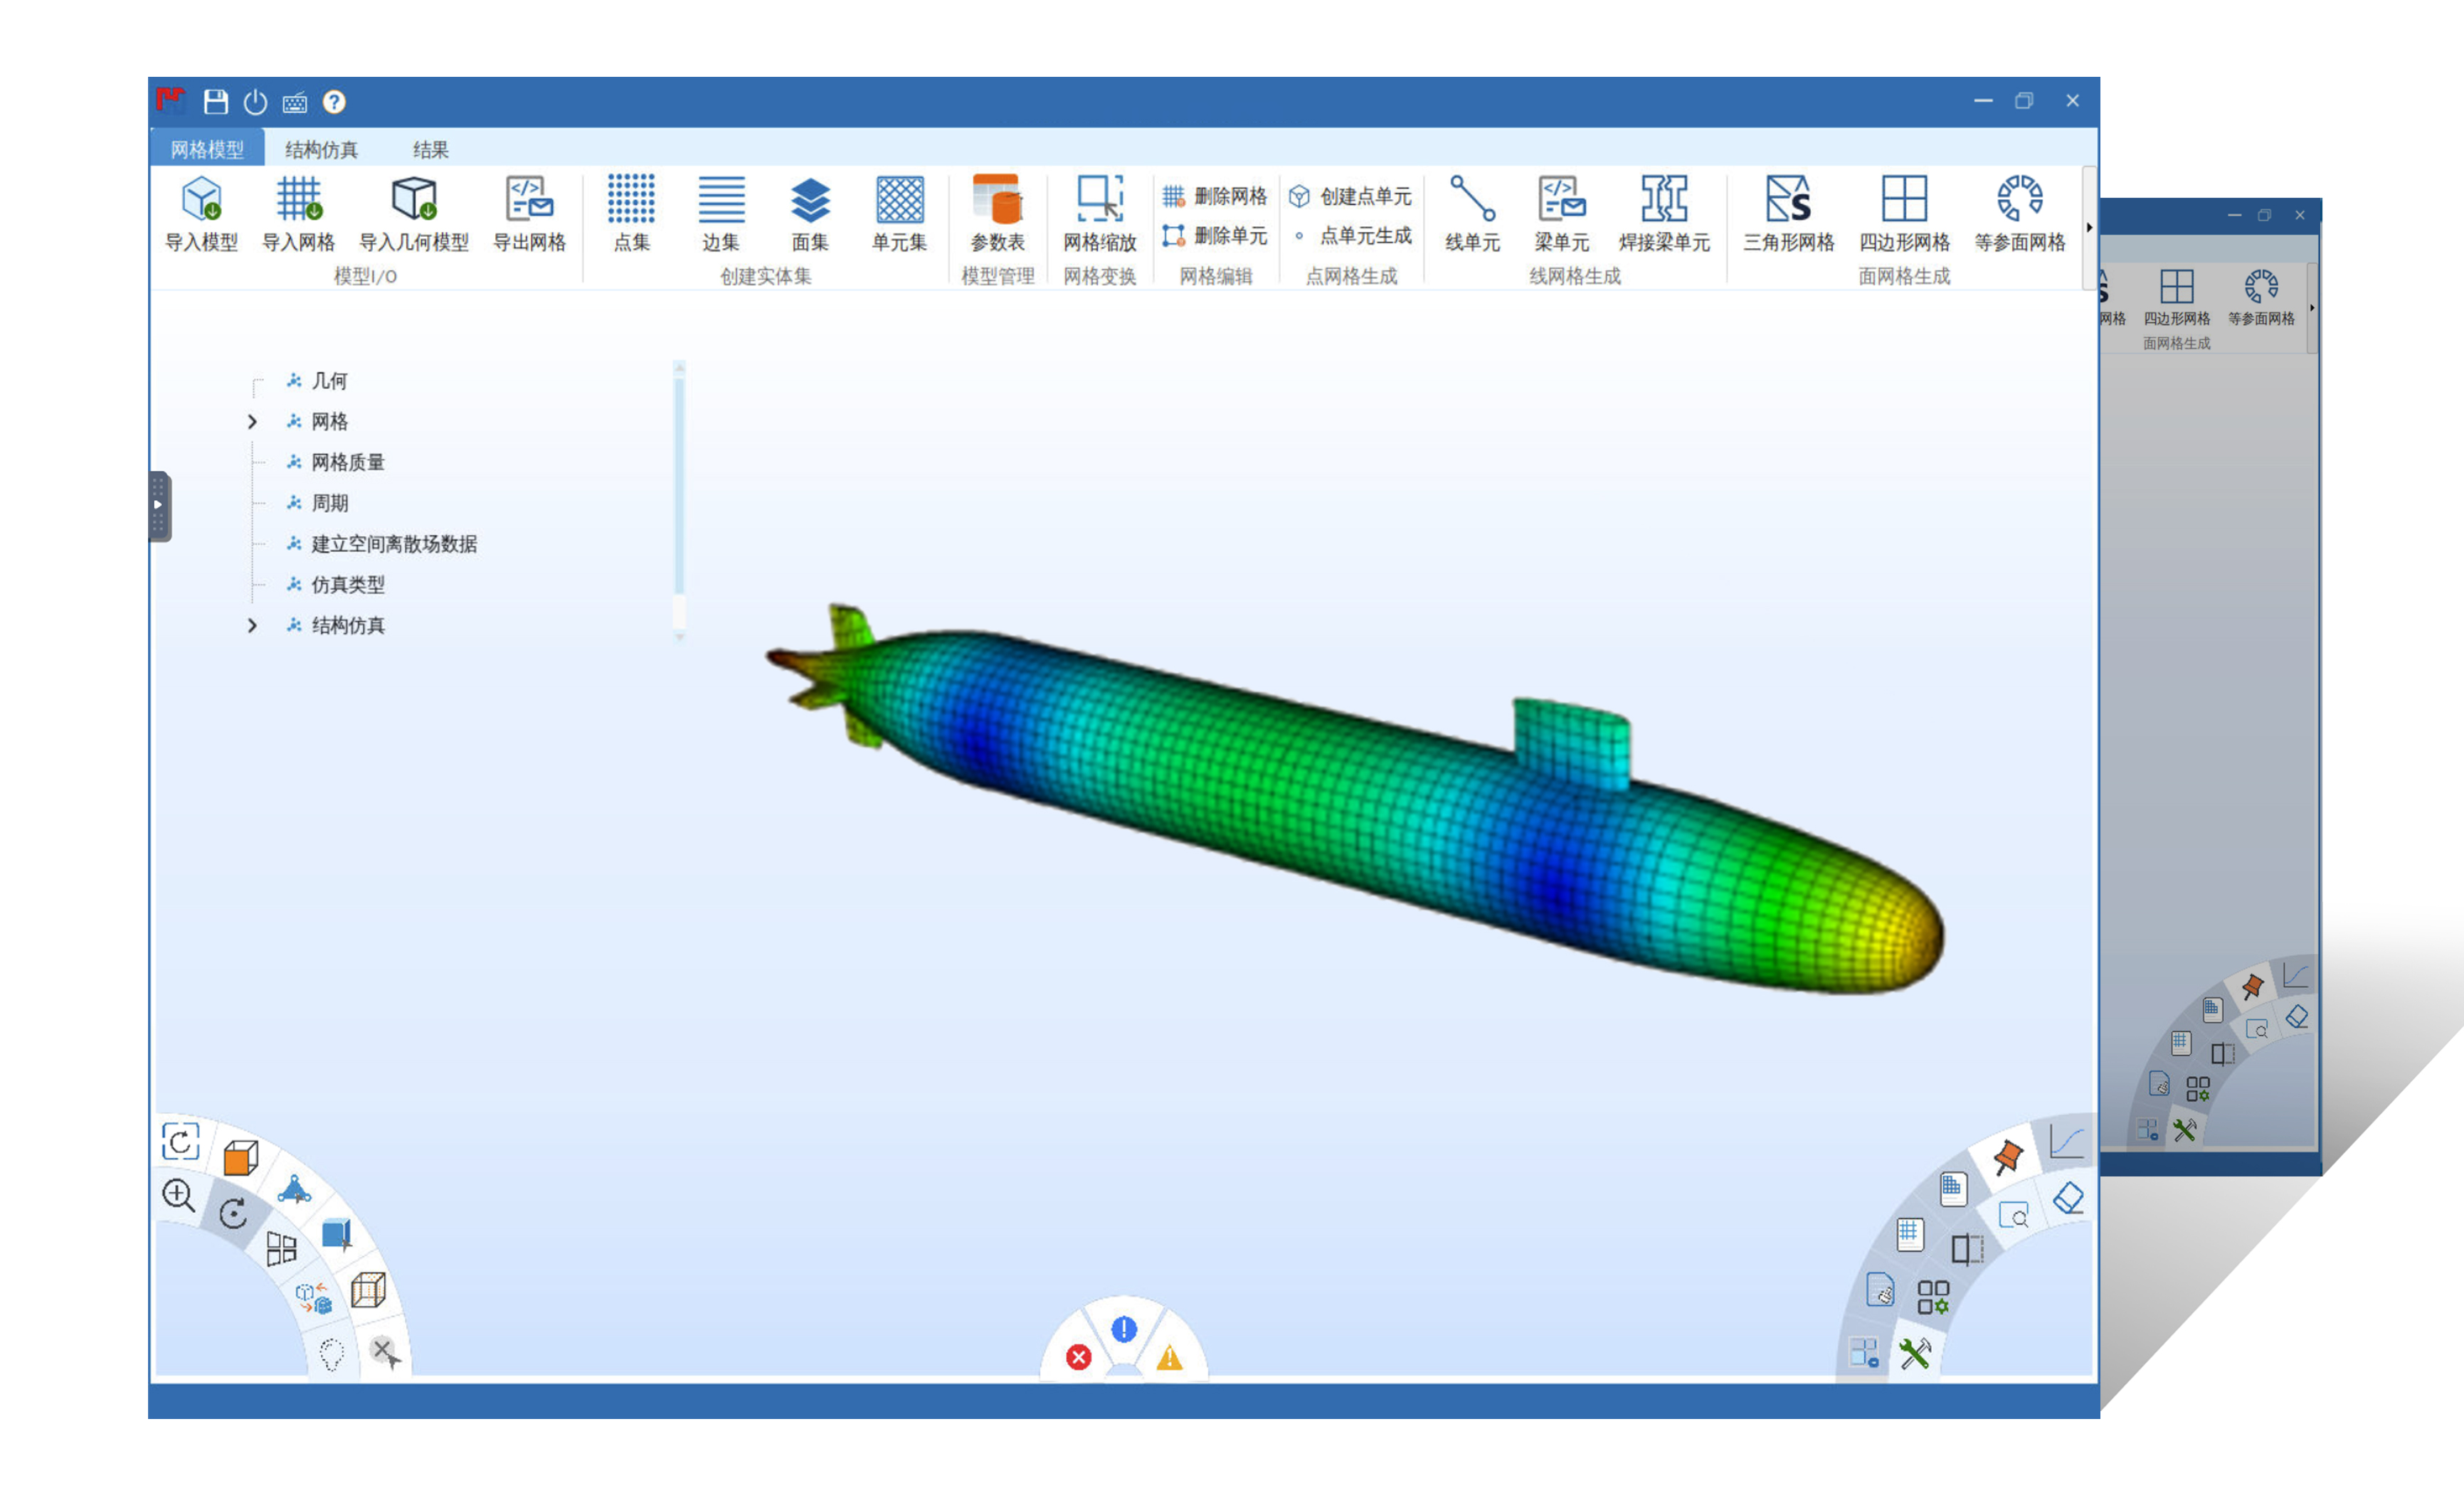The width and height of the screenshot is (2464, 1488).
Task: Click the red error filter icon
Action: 1078,1357
